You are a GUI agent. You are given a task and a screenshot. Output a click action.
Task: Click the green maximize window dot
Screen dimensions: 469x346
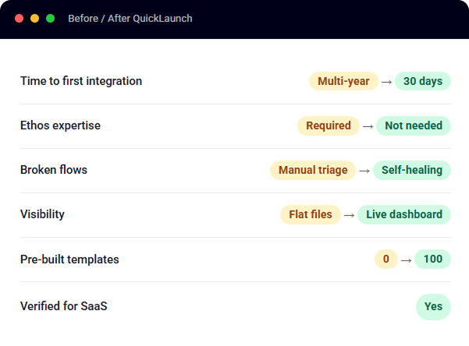click(x=50, y=19)
